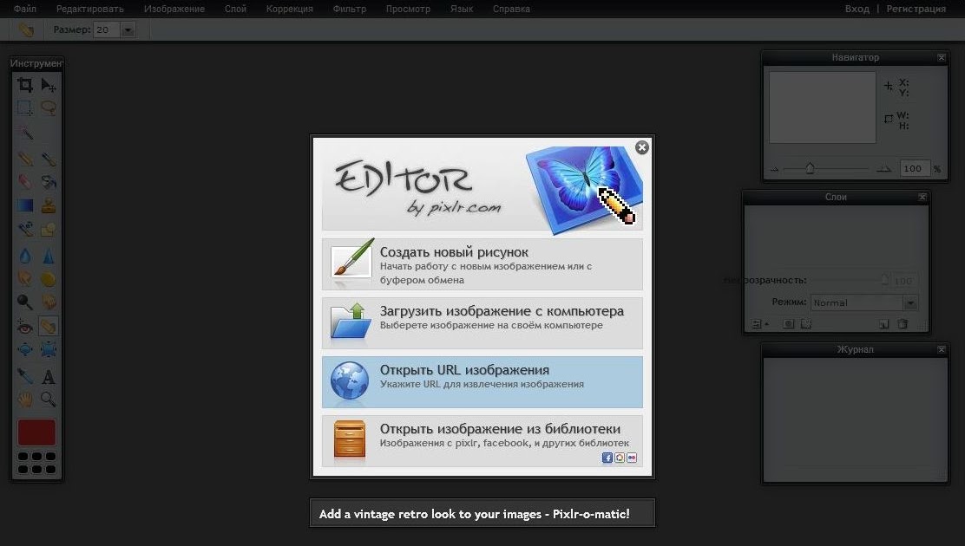965x546 pixels.
Task: Select the Clone Stamp tool
Action: tap(48, 205)
